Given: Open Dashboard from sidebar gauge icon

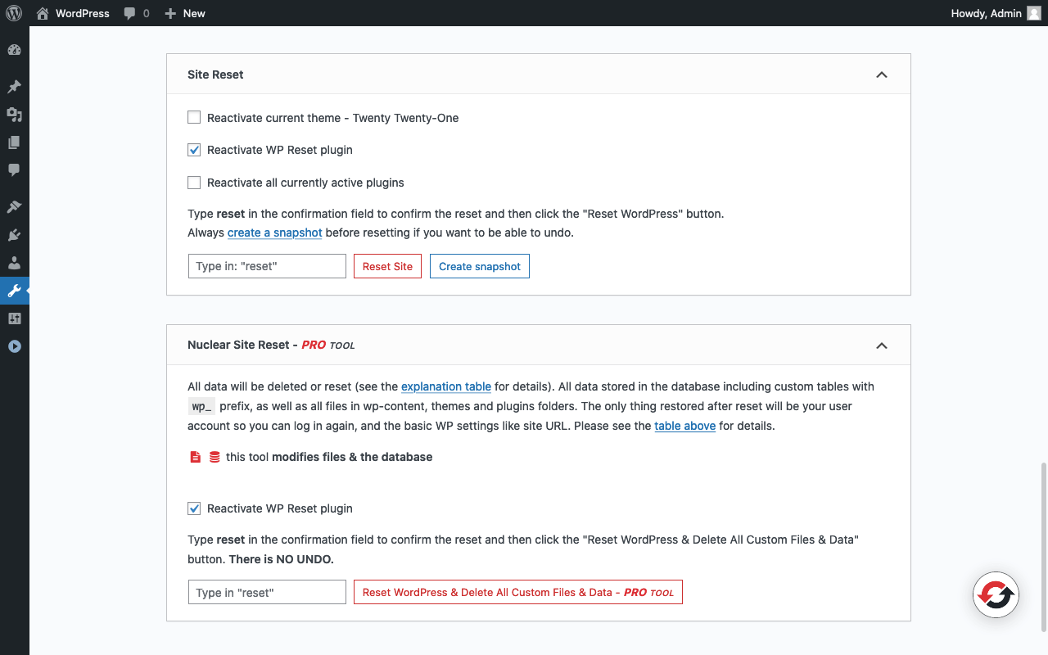Looking at the screenshot, I should (14, 50).
